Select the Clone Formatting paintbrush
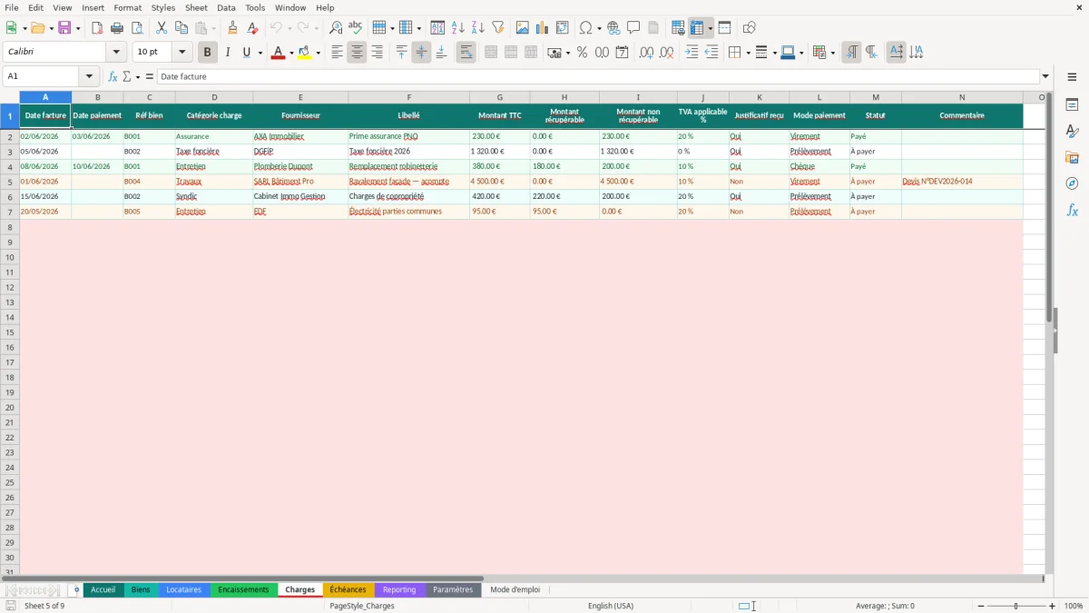Viewport: 1089px width, 613px height. [x=233, y=28]
